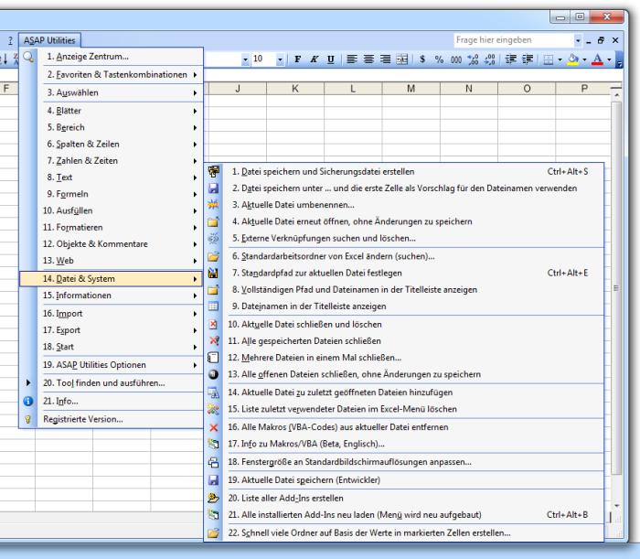Image resolution: width=640 pixels, height=559 pixels.
Task: Click the currency format icon
Action: tap(422, 59)
